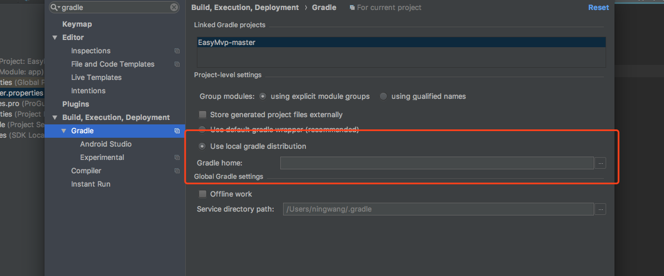The width and height of the screenshot is (664, 276).
Task: Click project-level icon beside File and Code Templates
Action: coord(177,64)
